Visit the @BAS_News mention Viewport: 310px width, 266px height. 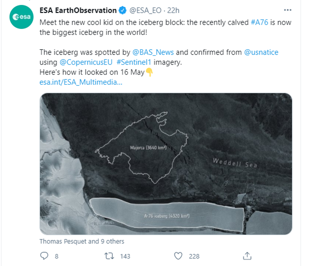pyautogui.click(x=153, y=53)
